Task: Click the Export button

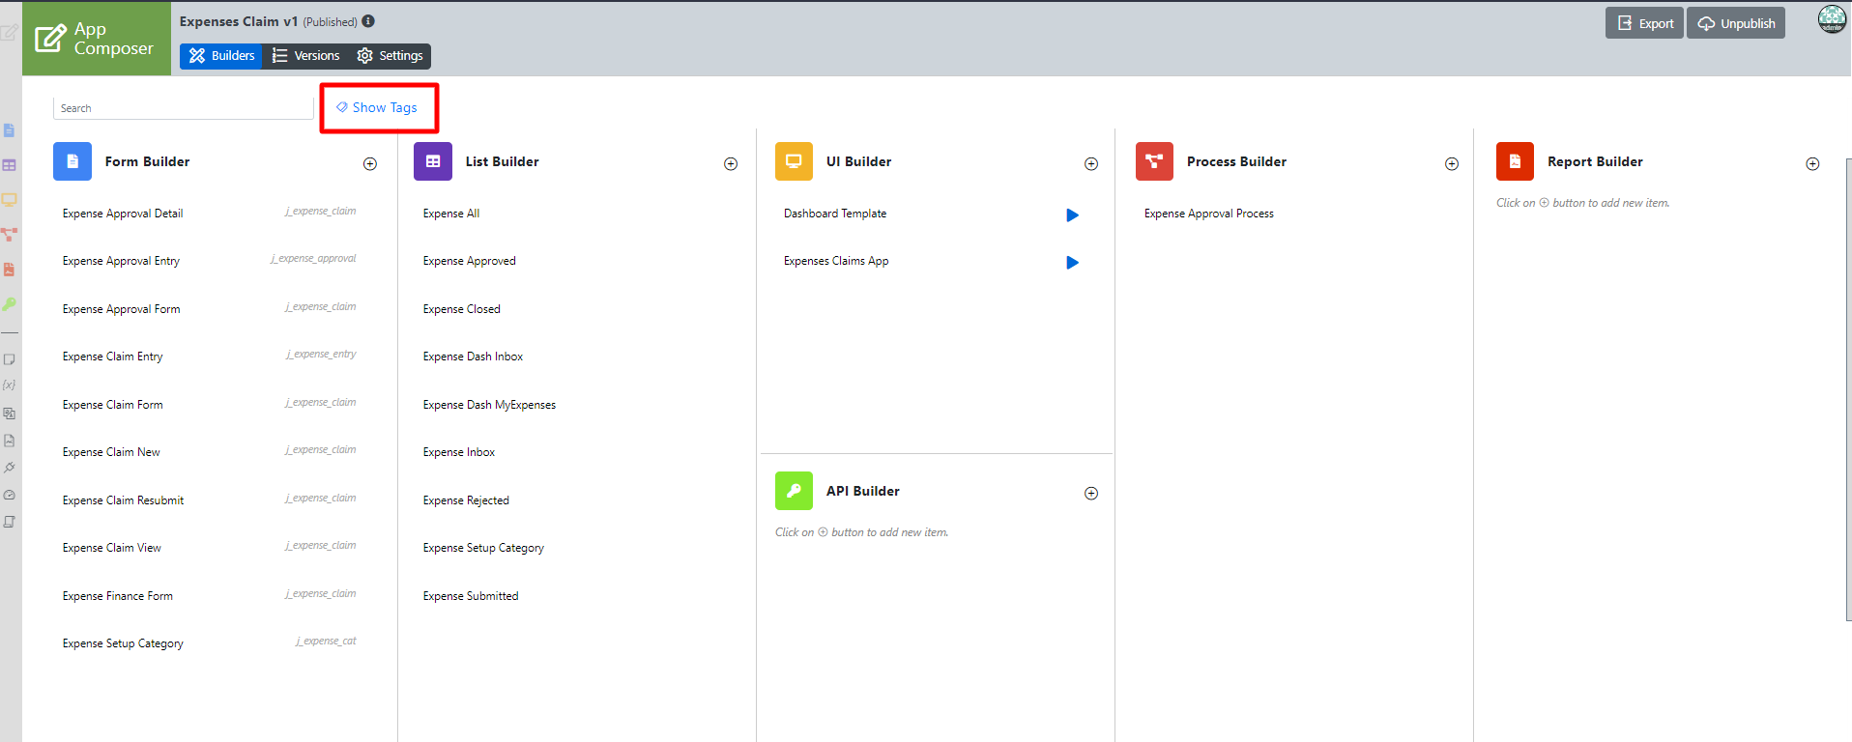Action: [x=1644, y=23]
